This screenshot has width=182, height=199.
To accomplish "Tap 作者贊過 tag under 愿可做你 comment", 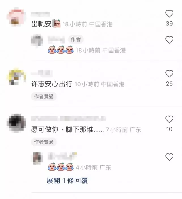I will (44, 142).
